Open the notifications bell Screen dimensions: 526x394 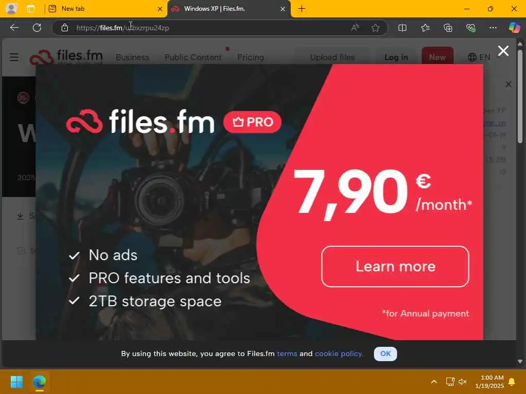pyautogui.click(x=512, y=382)
